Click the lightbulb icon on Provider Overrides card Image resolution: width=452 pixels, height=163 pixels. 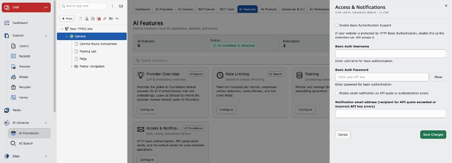coord(141,75)
